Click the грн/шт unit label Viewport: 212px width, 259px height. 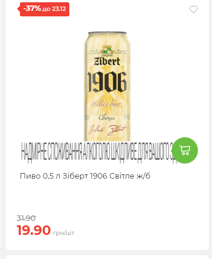pos(63,233)
